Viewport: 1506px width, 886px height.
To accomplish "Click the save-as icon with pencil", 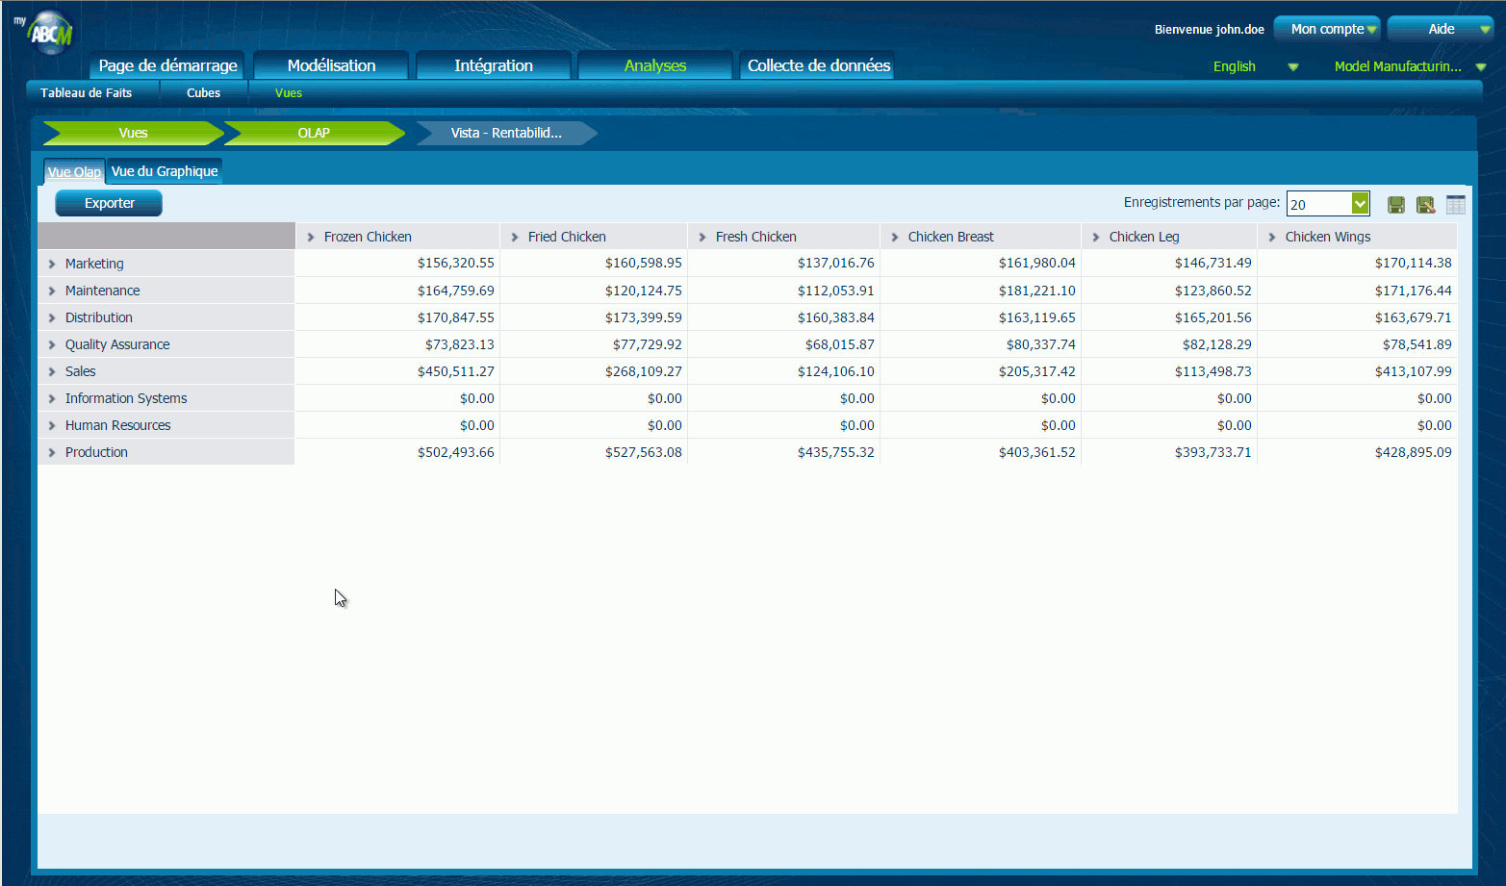I will point(1425,204).
